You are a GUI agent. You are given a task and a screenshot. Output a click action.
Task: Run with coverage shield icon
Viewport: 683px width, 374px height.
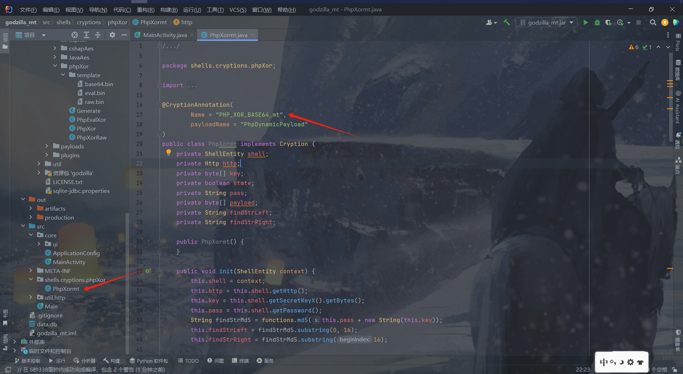click(x=608, y=22)
